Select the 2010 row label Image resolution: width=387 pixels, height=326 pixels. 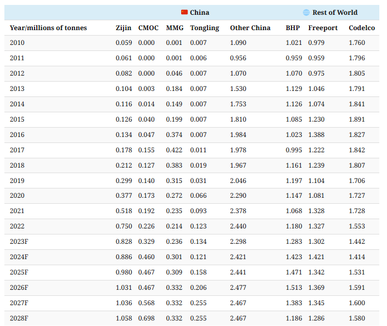(17, 43)
